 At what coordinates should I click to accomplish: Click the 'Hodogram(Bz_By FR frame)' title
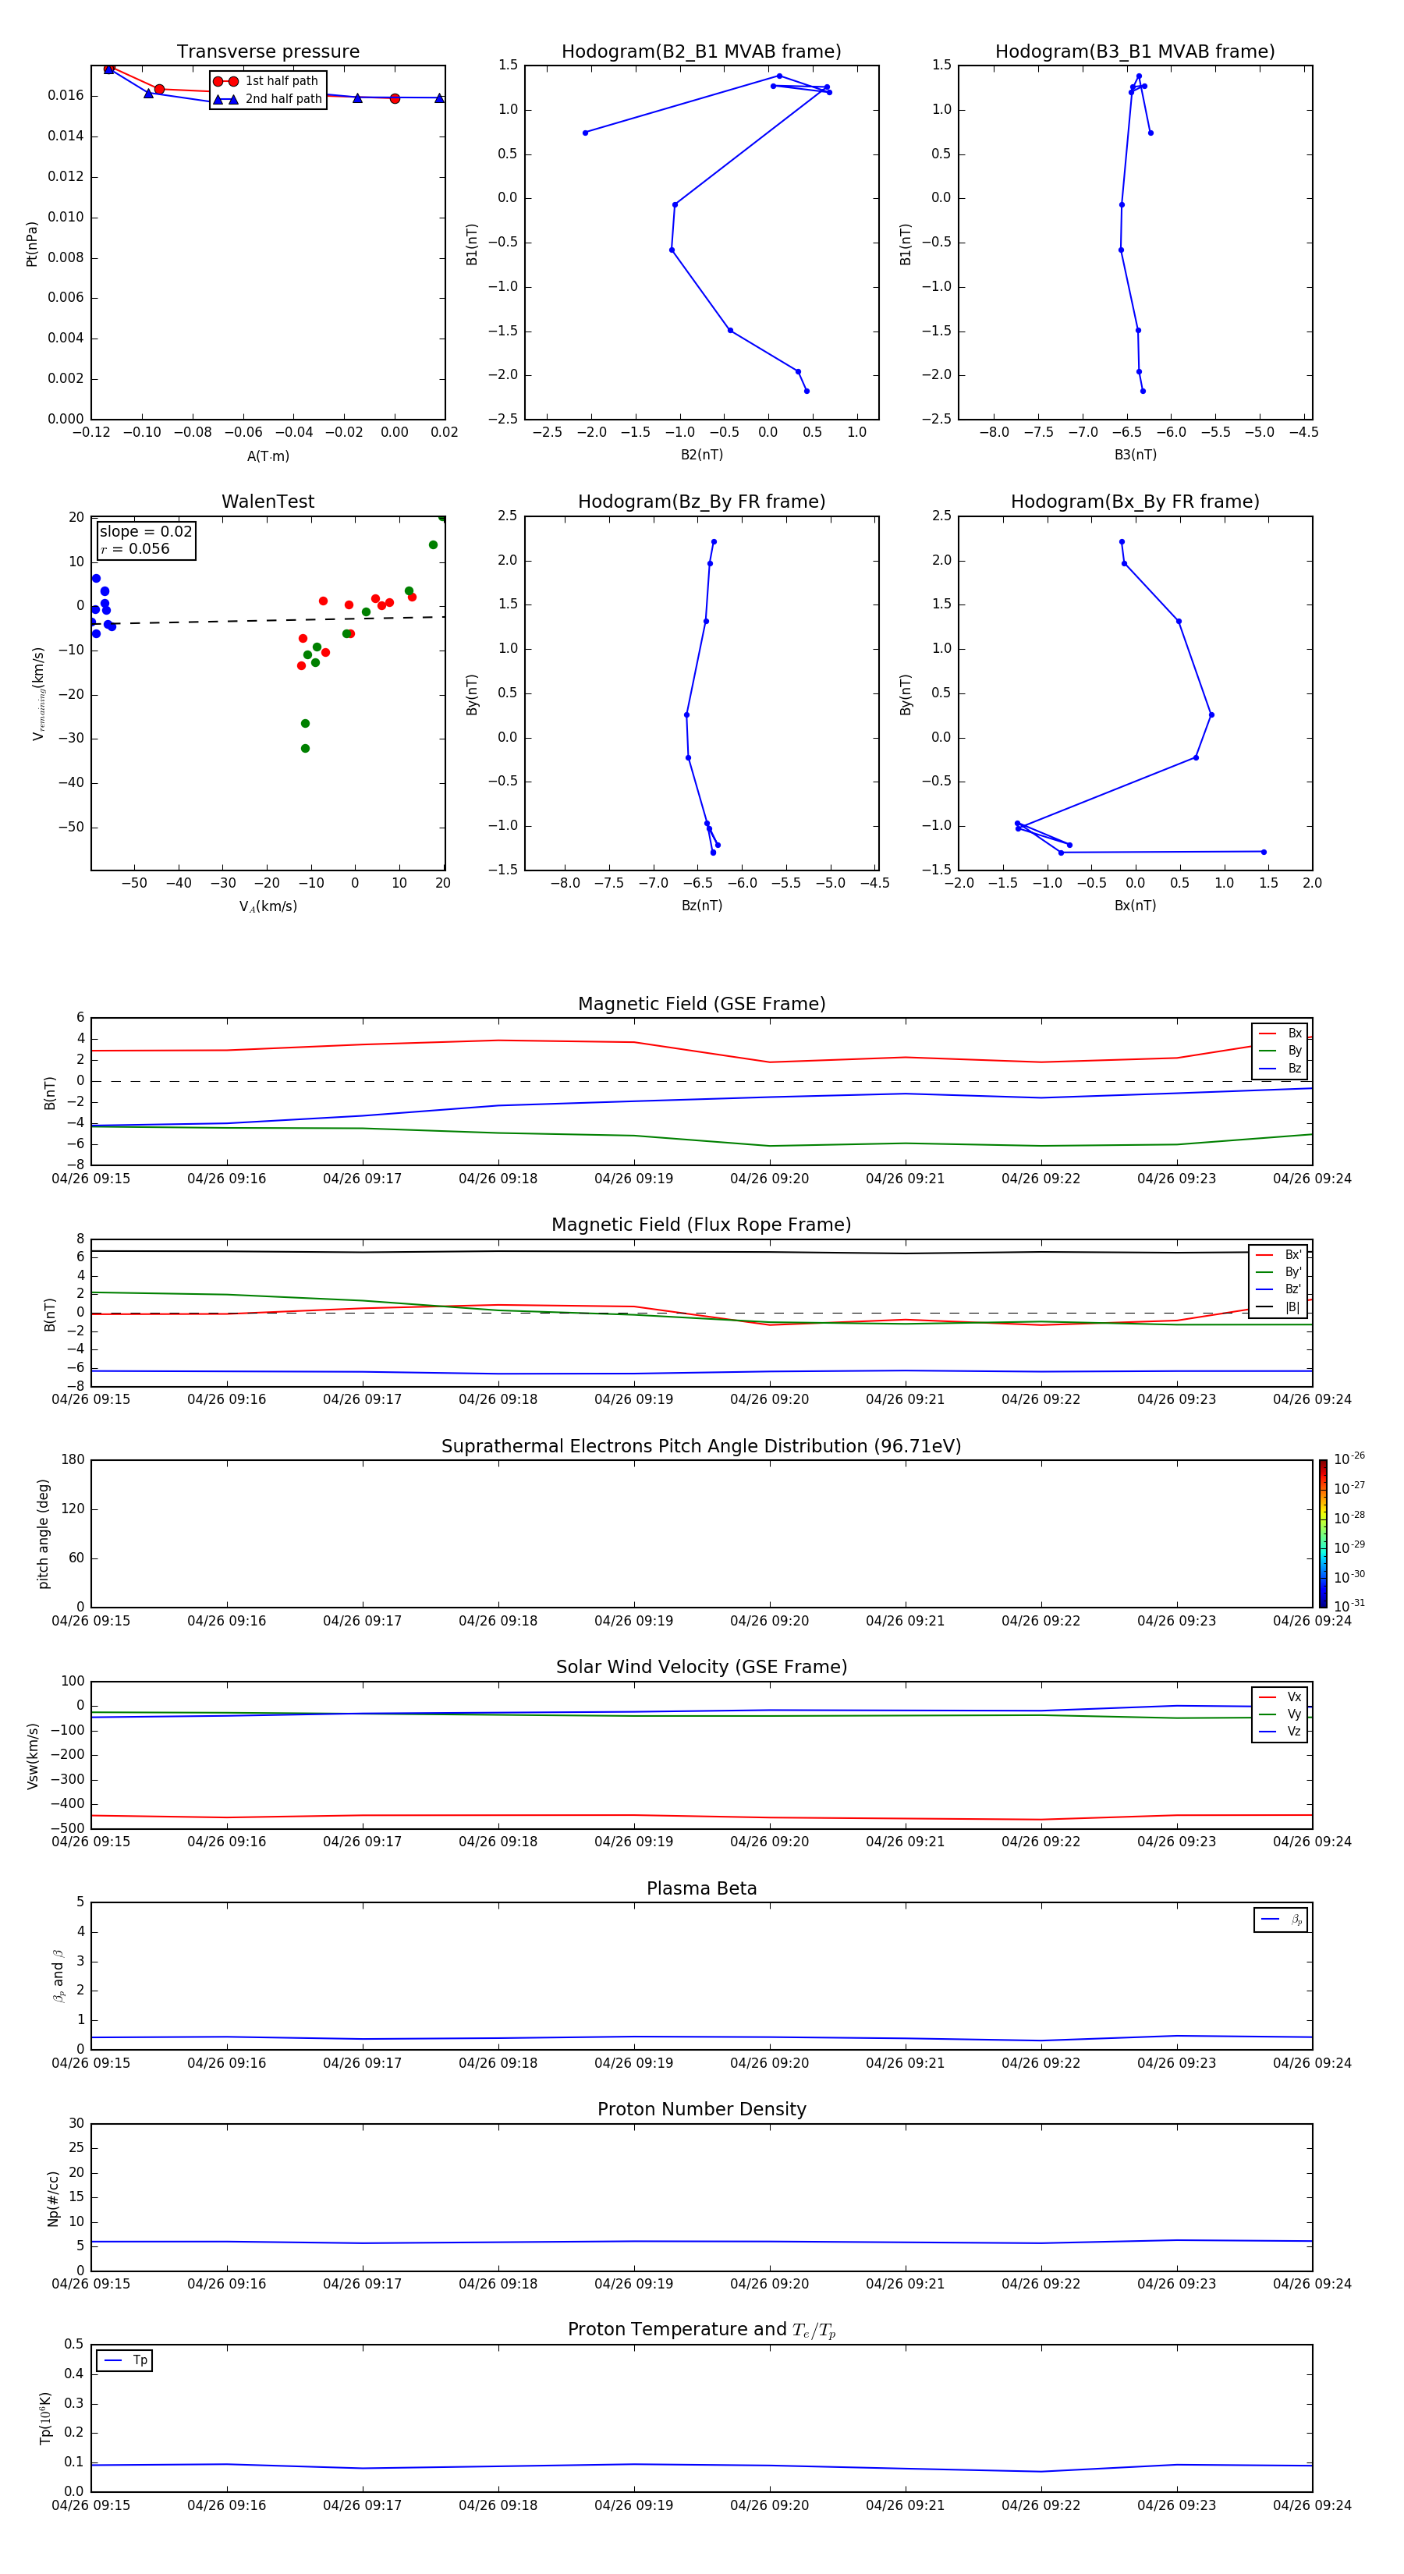[x=701, y=502]
